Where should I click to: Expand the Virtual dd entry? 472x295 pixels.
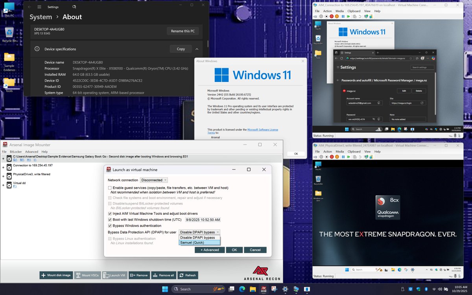3,185
